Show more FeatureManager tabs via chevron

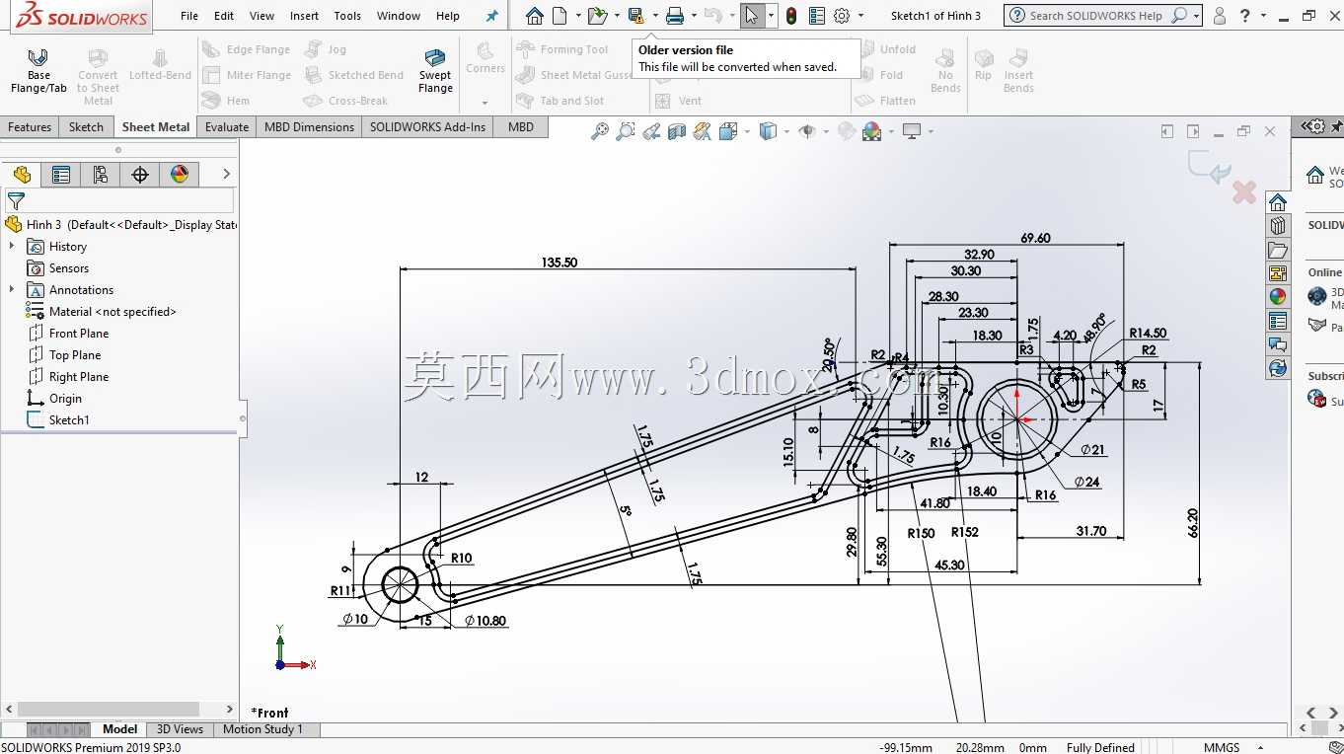pos(226,175)
